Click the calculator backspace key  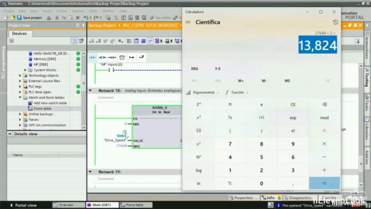pyautogui.click(x=325, y=105)
